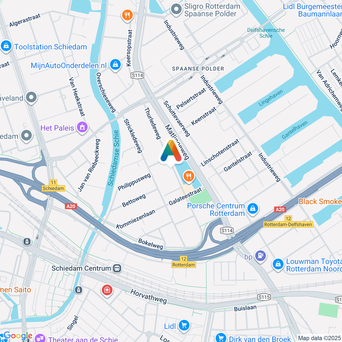Open the Theater aan de Schie pin
The height and width of the screenshot is (342, 342).
point(40,338)
